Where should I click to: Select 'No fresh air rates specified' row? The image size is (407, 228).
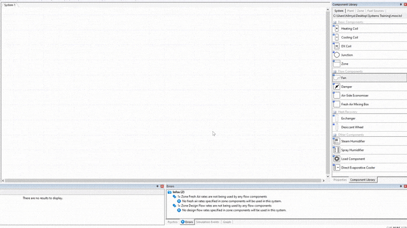[x=231, y=201]
